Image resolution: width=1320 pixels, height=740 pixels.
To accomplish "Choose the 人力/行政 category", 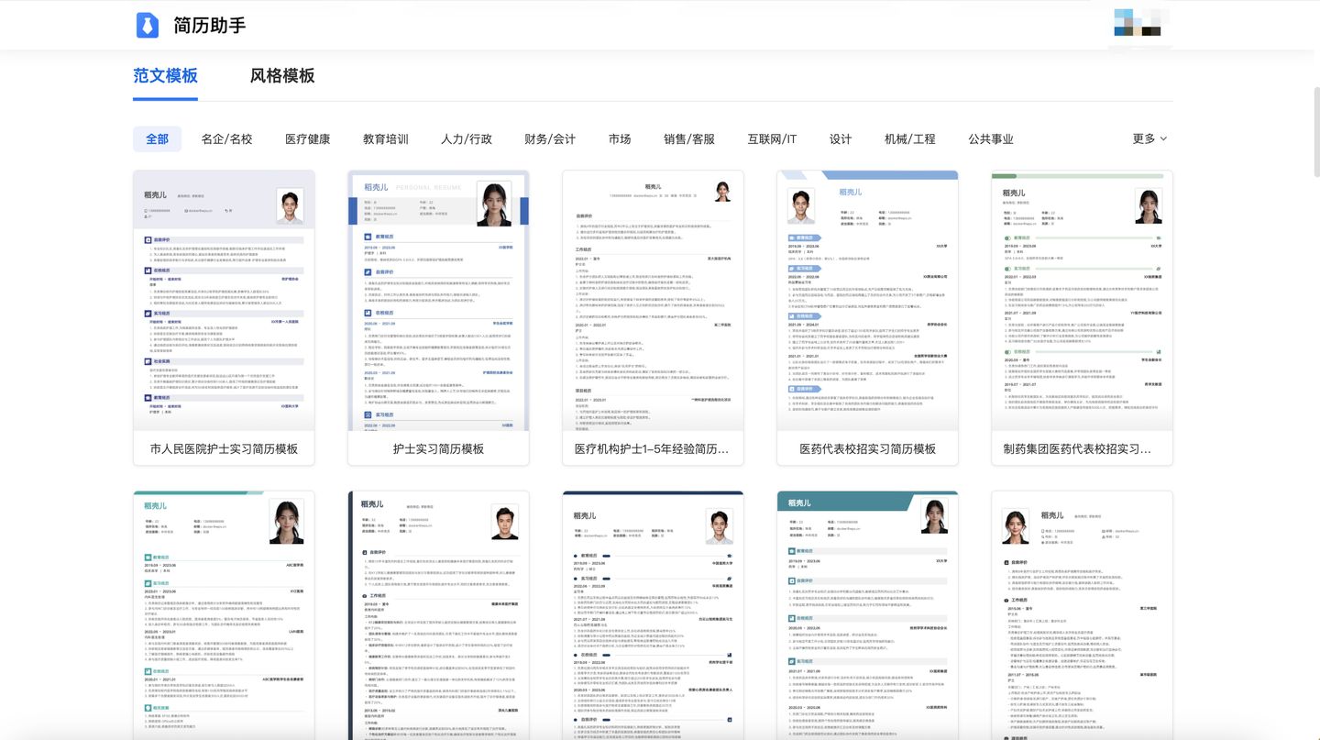I will pos(466,139).
